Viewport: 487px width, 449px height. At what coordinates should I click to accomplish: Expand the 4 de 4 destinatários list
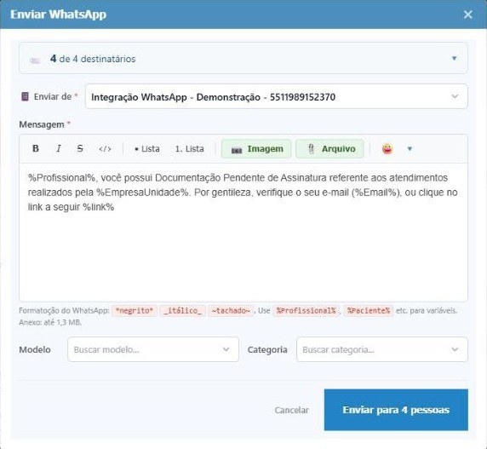243,59
